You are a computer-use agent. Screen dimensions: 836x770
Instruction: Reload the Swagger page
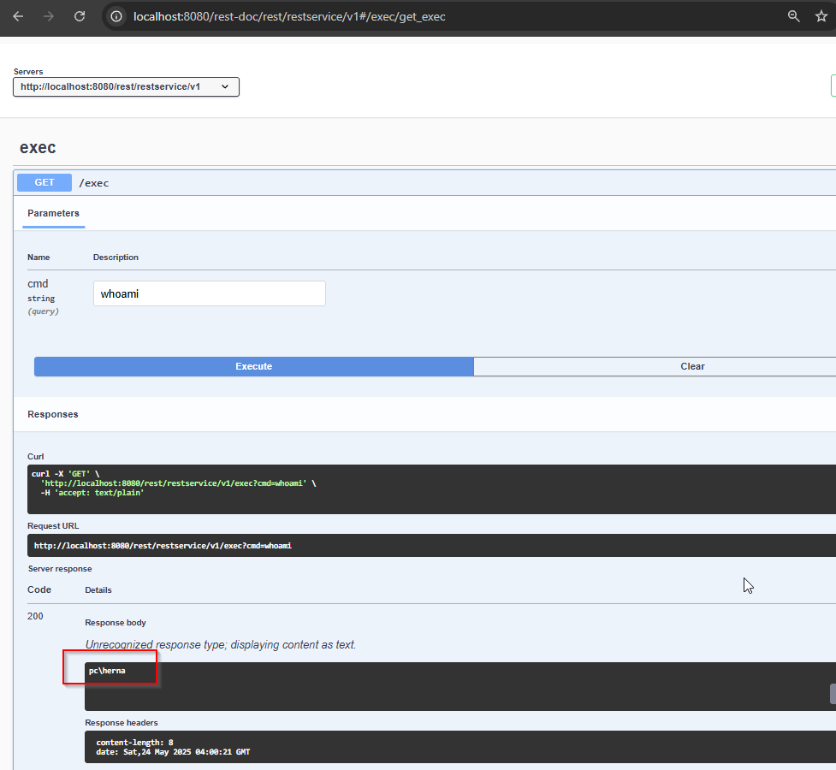tap(80, 16)
